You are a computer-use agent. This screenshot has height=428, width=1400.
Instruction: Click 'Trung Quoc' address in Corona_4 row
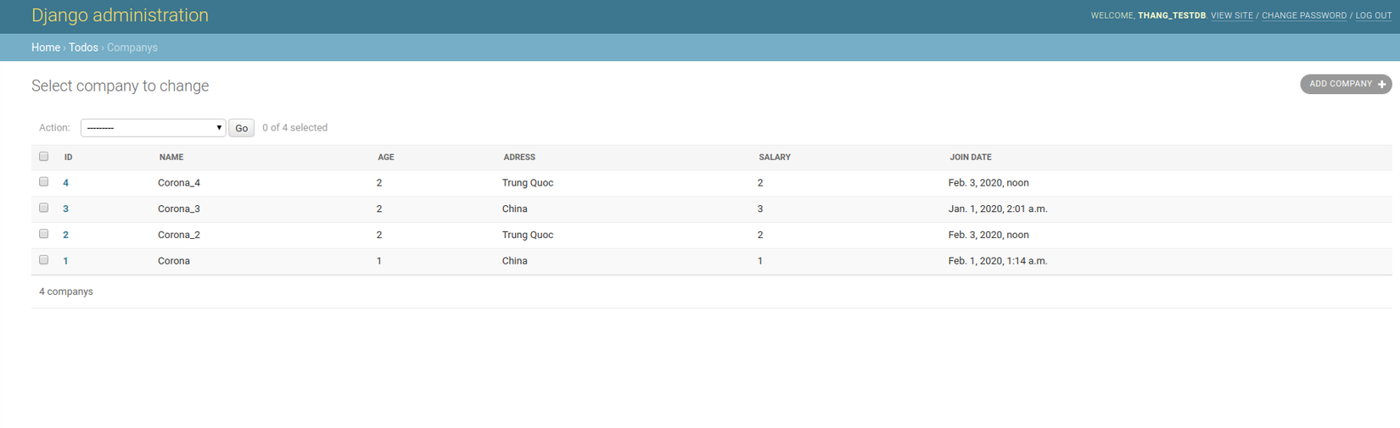point(528,183)
